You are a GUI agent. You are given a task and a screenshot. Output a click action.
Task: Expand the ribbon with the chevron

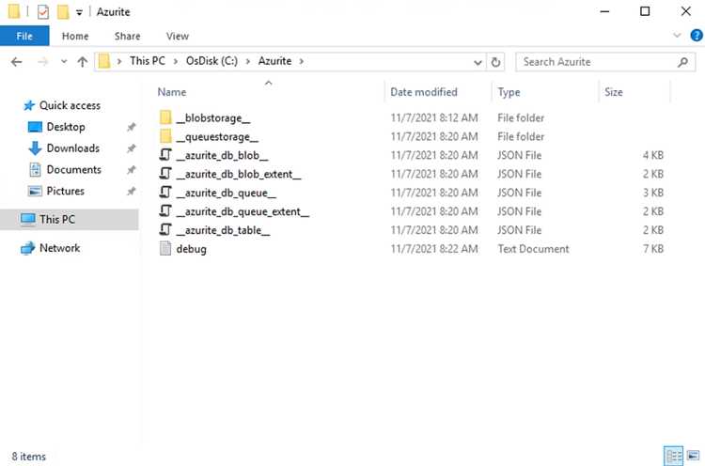click(677, 35)
